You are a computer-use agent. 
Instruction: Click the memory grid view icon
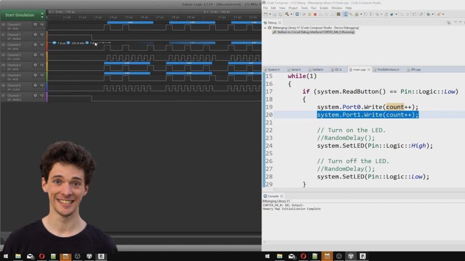(338, 14)
